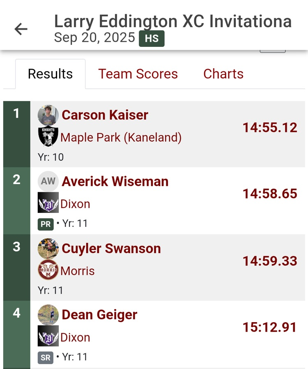The width and height of the screenshot is (308, 369).
Task: Switch to the Team Scores tab
Action: pyautogui.click(x=138, y=74)
